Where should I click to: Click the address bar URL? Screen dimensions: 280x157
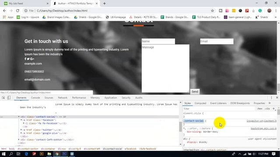62,10
